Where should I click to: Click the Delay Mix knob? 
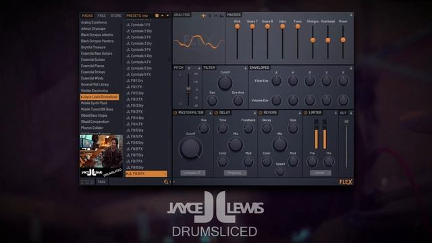[x=236, y=144]
